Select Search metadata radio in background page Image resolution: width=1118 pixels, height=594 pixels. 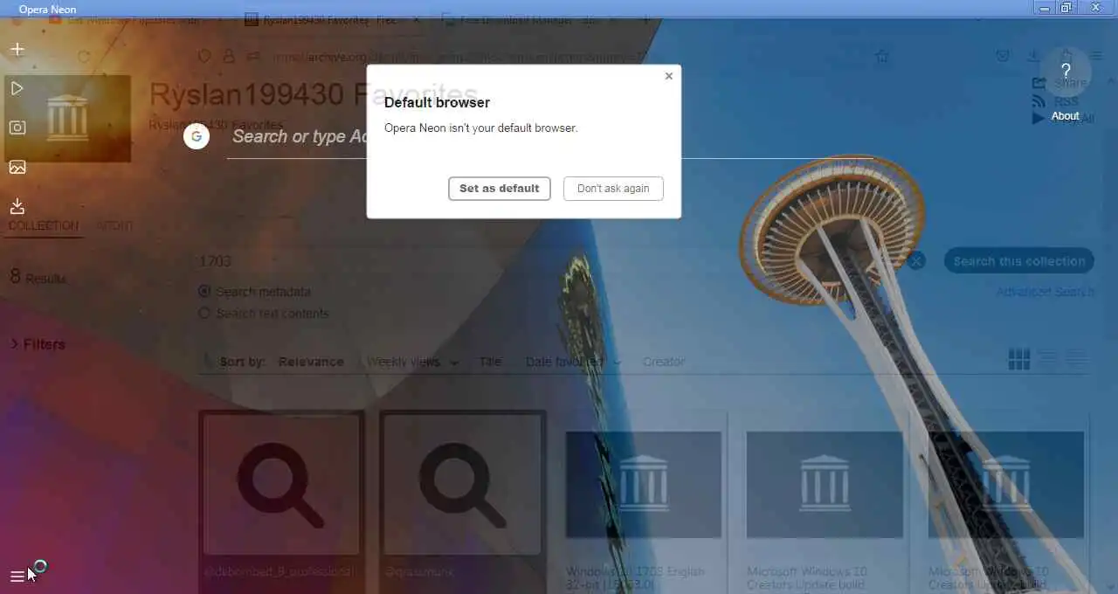tap(204, 291)
